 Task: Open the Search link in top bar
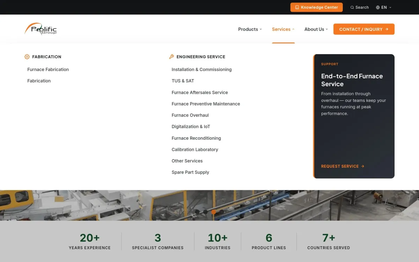360,7
